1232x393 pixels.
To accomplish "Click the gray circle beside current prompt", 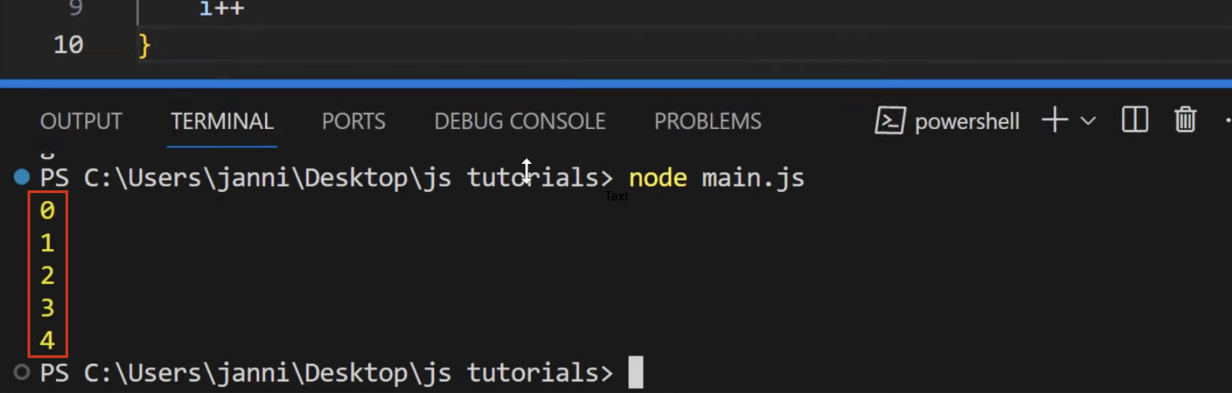I will 22,373.
